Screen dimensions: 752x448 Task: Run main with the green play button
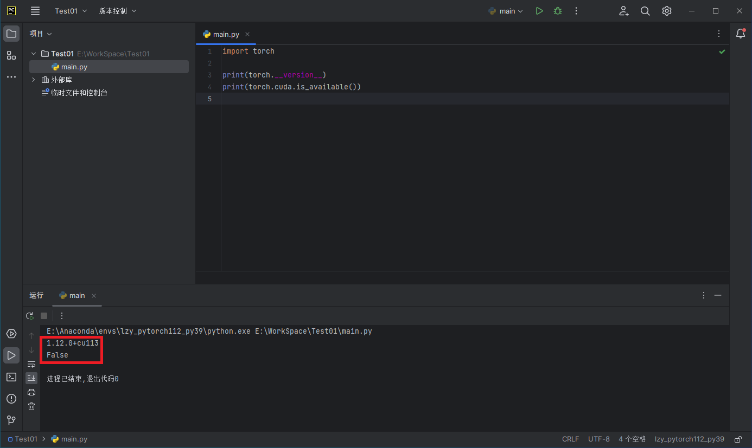(539, 11)
